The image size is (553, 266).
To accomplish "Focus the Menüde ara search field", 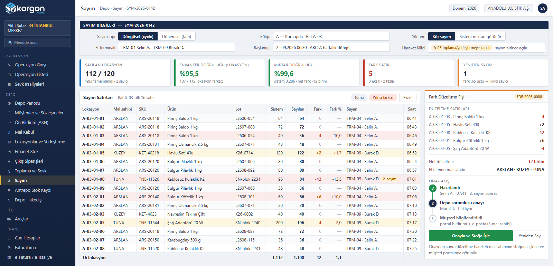I will point(38,42).
